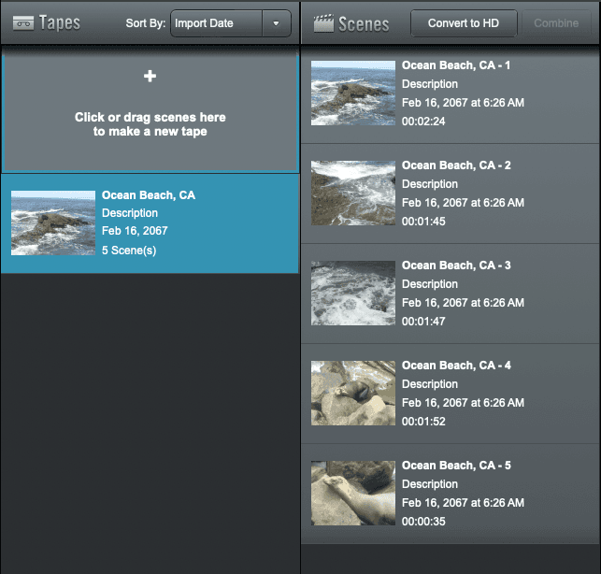Click the Ocean Beach, CA - 1 title
This screenshot has height=574, width=601.
coord(456,65)
